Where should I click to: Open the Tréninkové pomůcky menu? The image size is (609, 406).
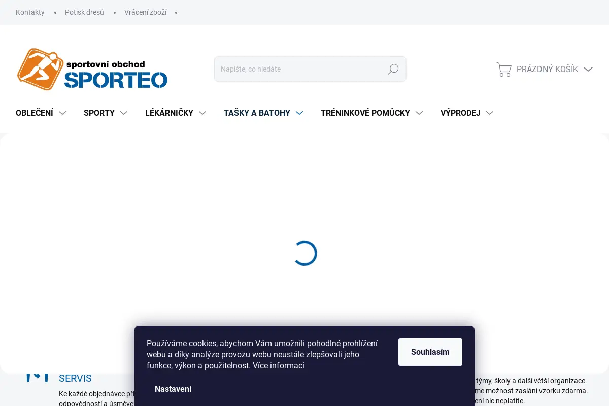coord(365,113)
